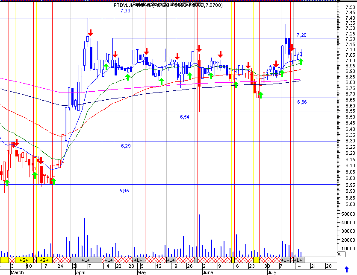This screenshot has height=275, width=357.
Task: Click the date label 12 in May
Action: point(159,266)
